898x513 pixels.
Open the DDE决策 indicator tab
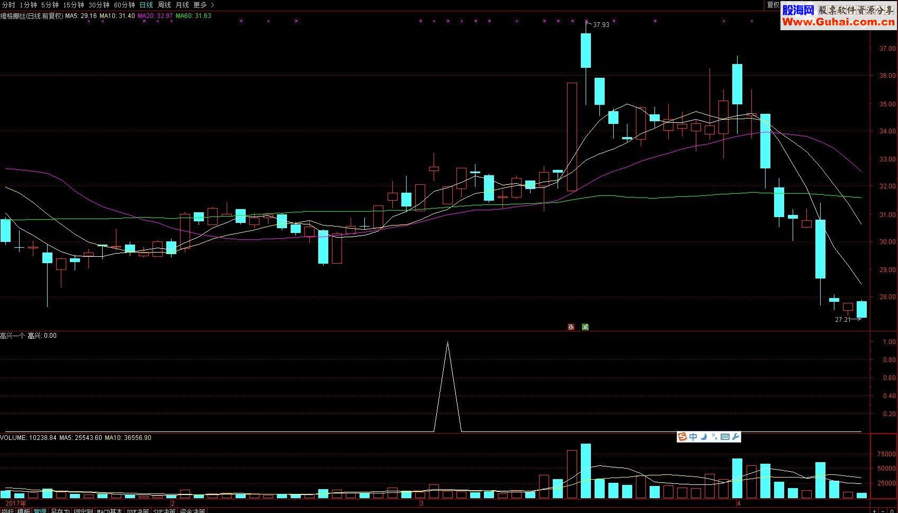tap(138, 511)
